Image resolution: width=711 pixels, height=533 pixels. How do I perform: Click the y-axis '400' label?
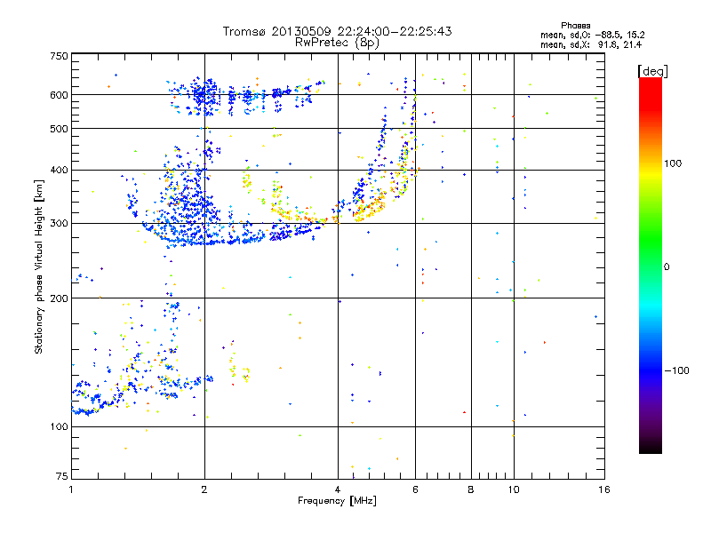pos(59,170)
